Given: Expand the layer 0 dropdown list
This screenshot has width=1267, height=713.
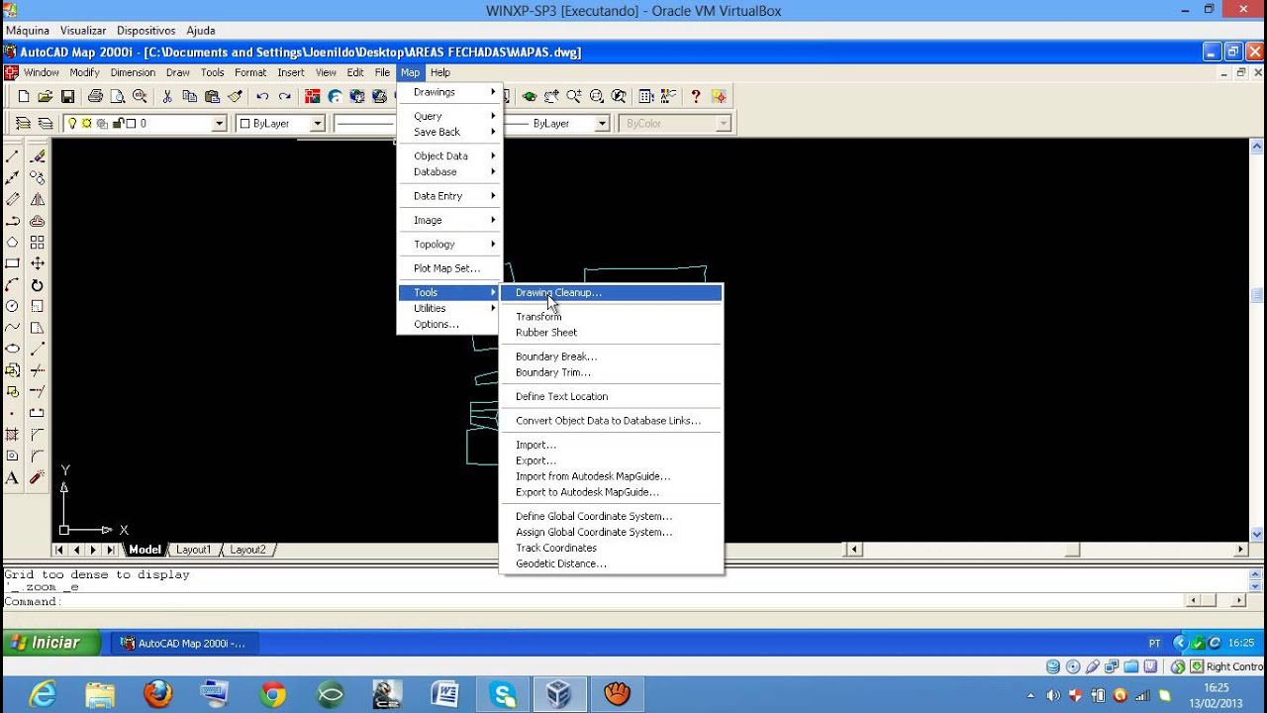Looking at the screenshot, I should coord(220,124).
